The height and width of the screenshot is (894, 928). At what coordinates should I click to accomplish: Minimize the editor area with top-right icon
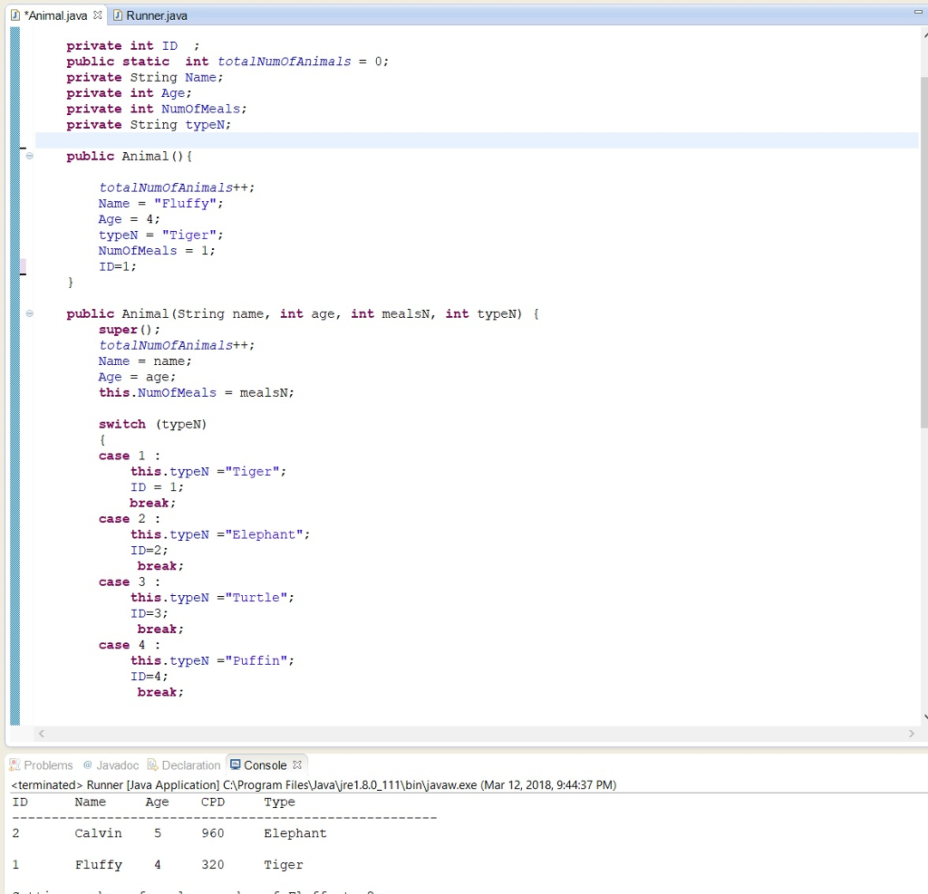click(919, 13)
